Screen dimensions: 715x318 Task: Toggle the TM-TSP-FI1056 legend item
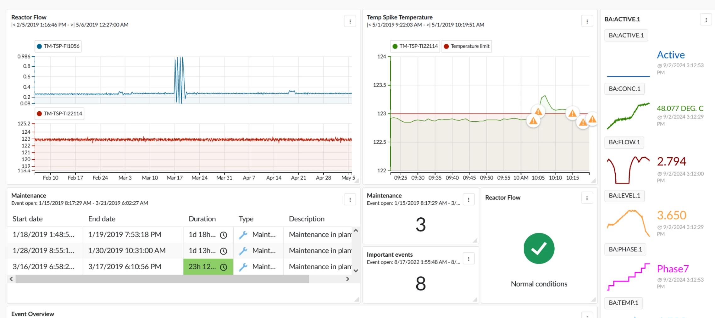[x=58, y=46]
